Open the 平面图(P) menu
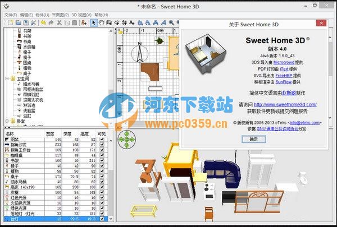The width and height of the screenshot is (337, 227). (61, 15)
